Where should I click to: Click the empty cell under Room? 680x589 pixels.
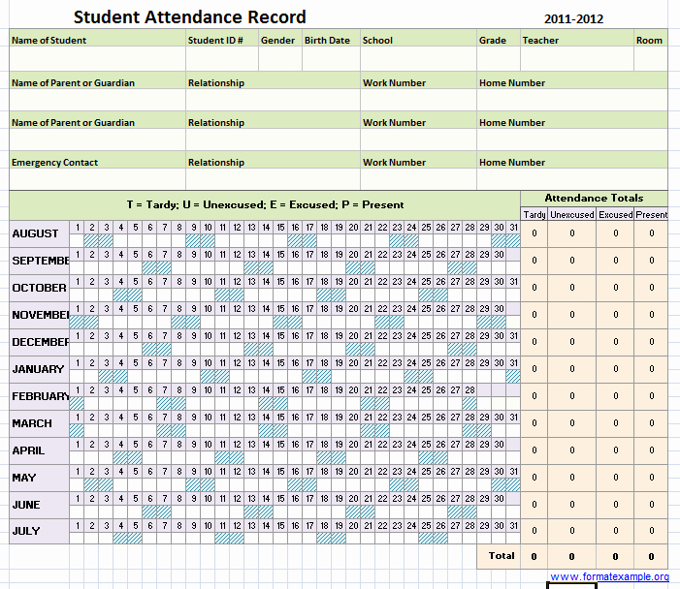(x=651, y=58)
